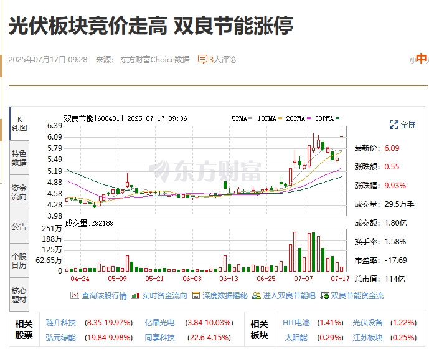
Task: Click the chart icon beside 查询该股行情
Action: tap(75, 295)
